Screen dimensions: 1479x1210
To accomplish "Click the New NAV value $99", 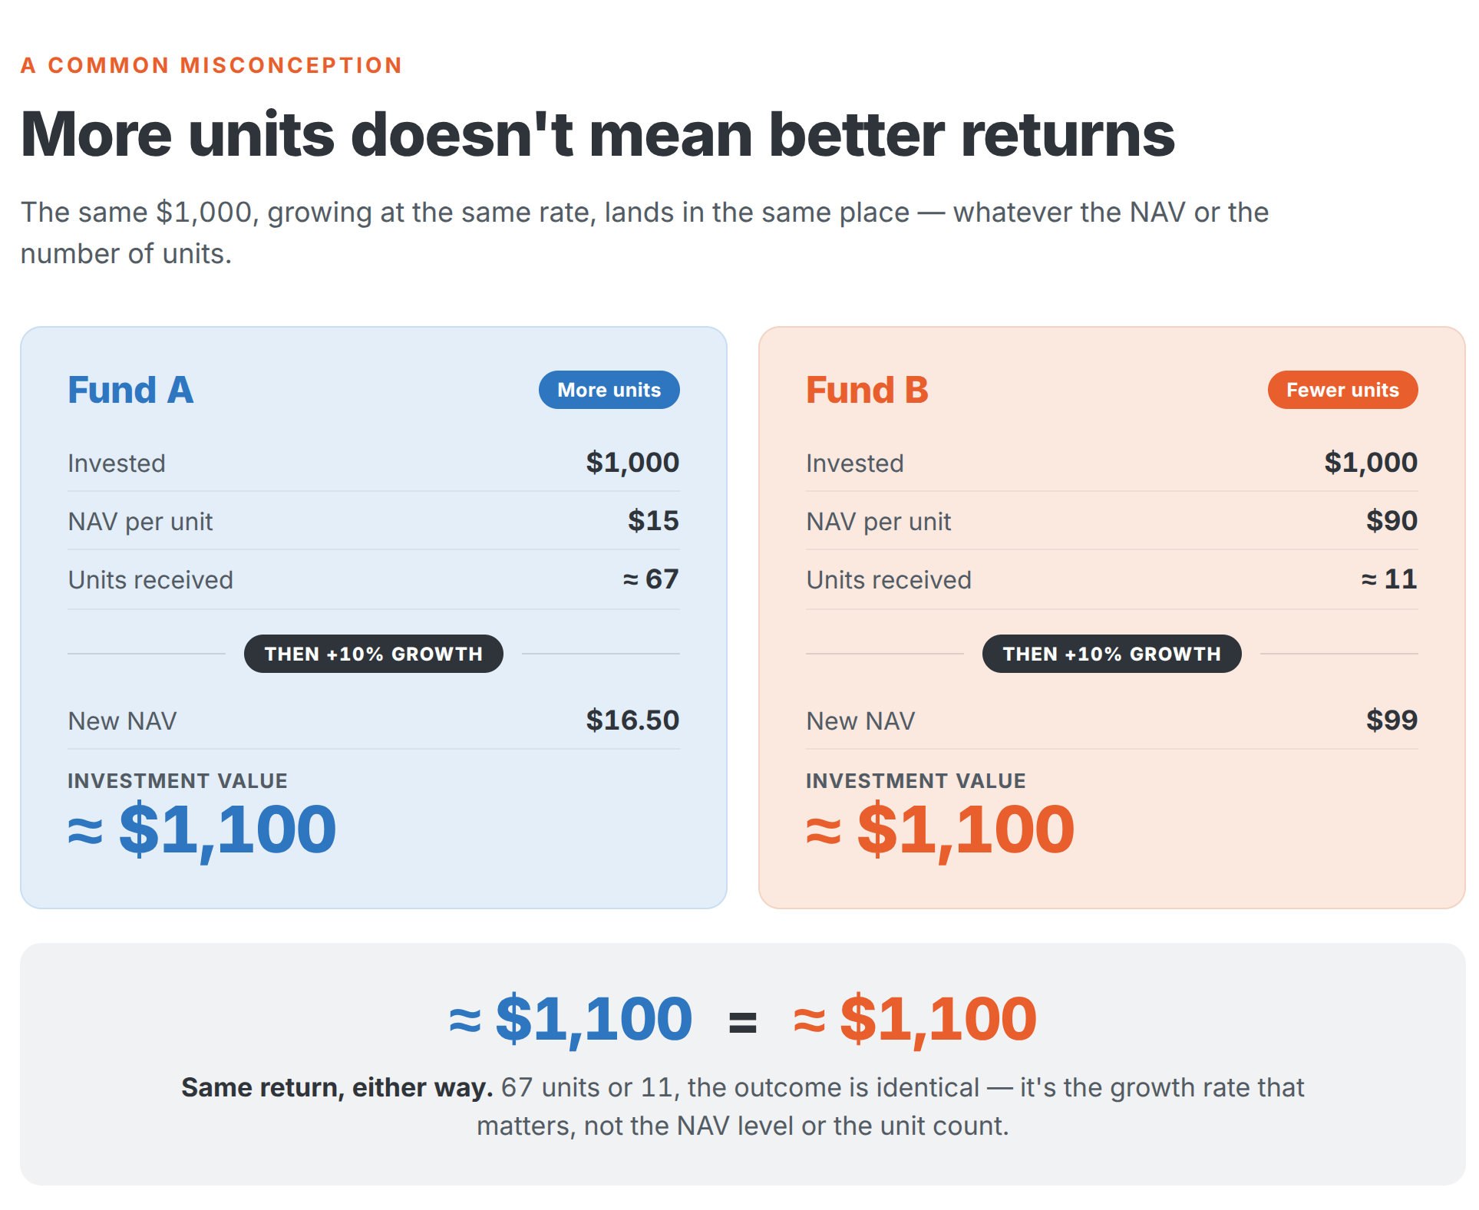I will [x=1392, y=720].
